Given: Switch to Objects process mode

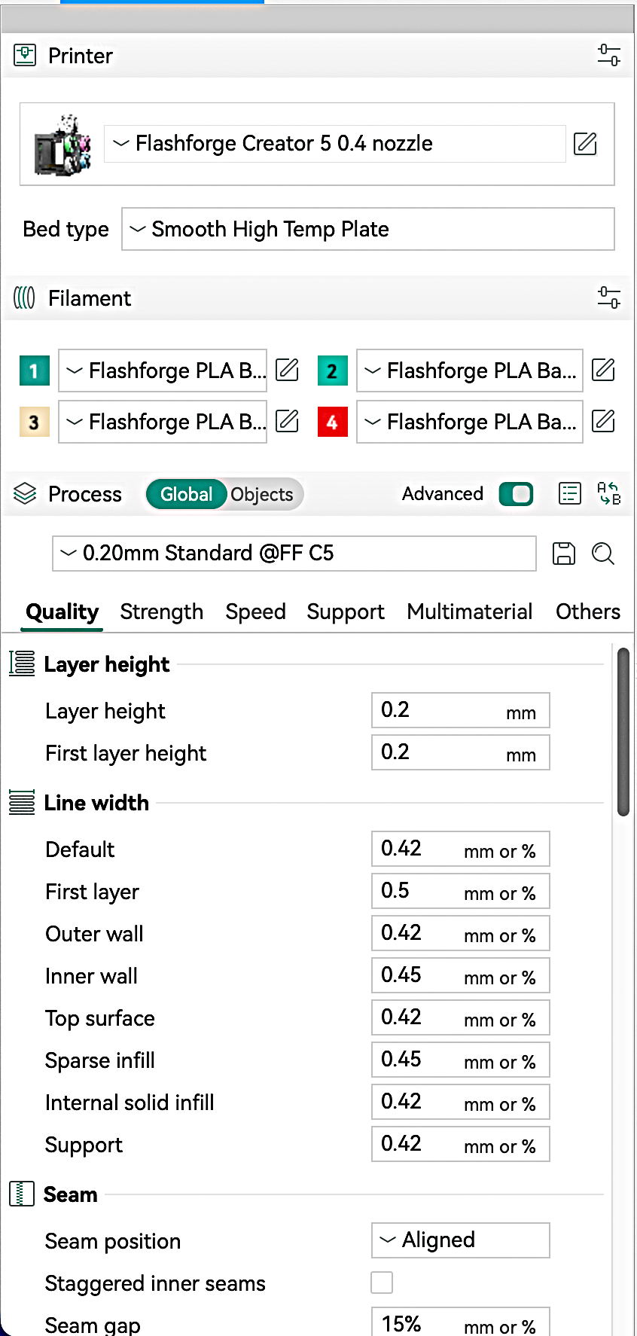Looking at the screenshot, I should coord(262,494).
